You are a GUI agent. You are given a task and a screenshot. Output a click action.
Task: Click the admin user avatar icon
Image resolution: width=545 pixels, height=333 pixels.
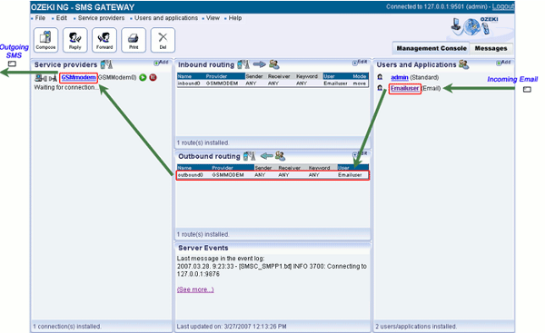coord(380,77)
